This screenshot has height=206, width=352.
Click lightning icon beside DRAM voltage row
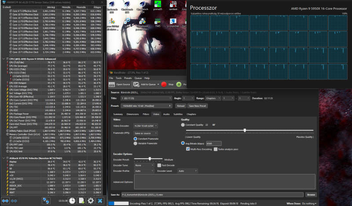(7, 189)
